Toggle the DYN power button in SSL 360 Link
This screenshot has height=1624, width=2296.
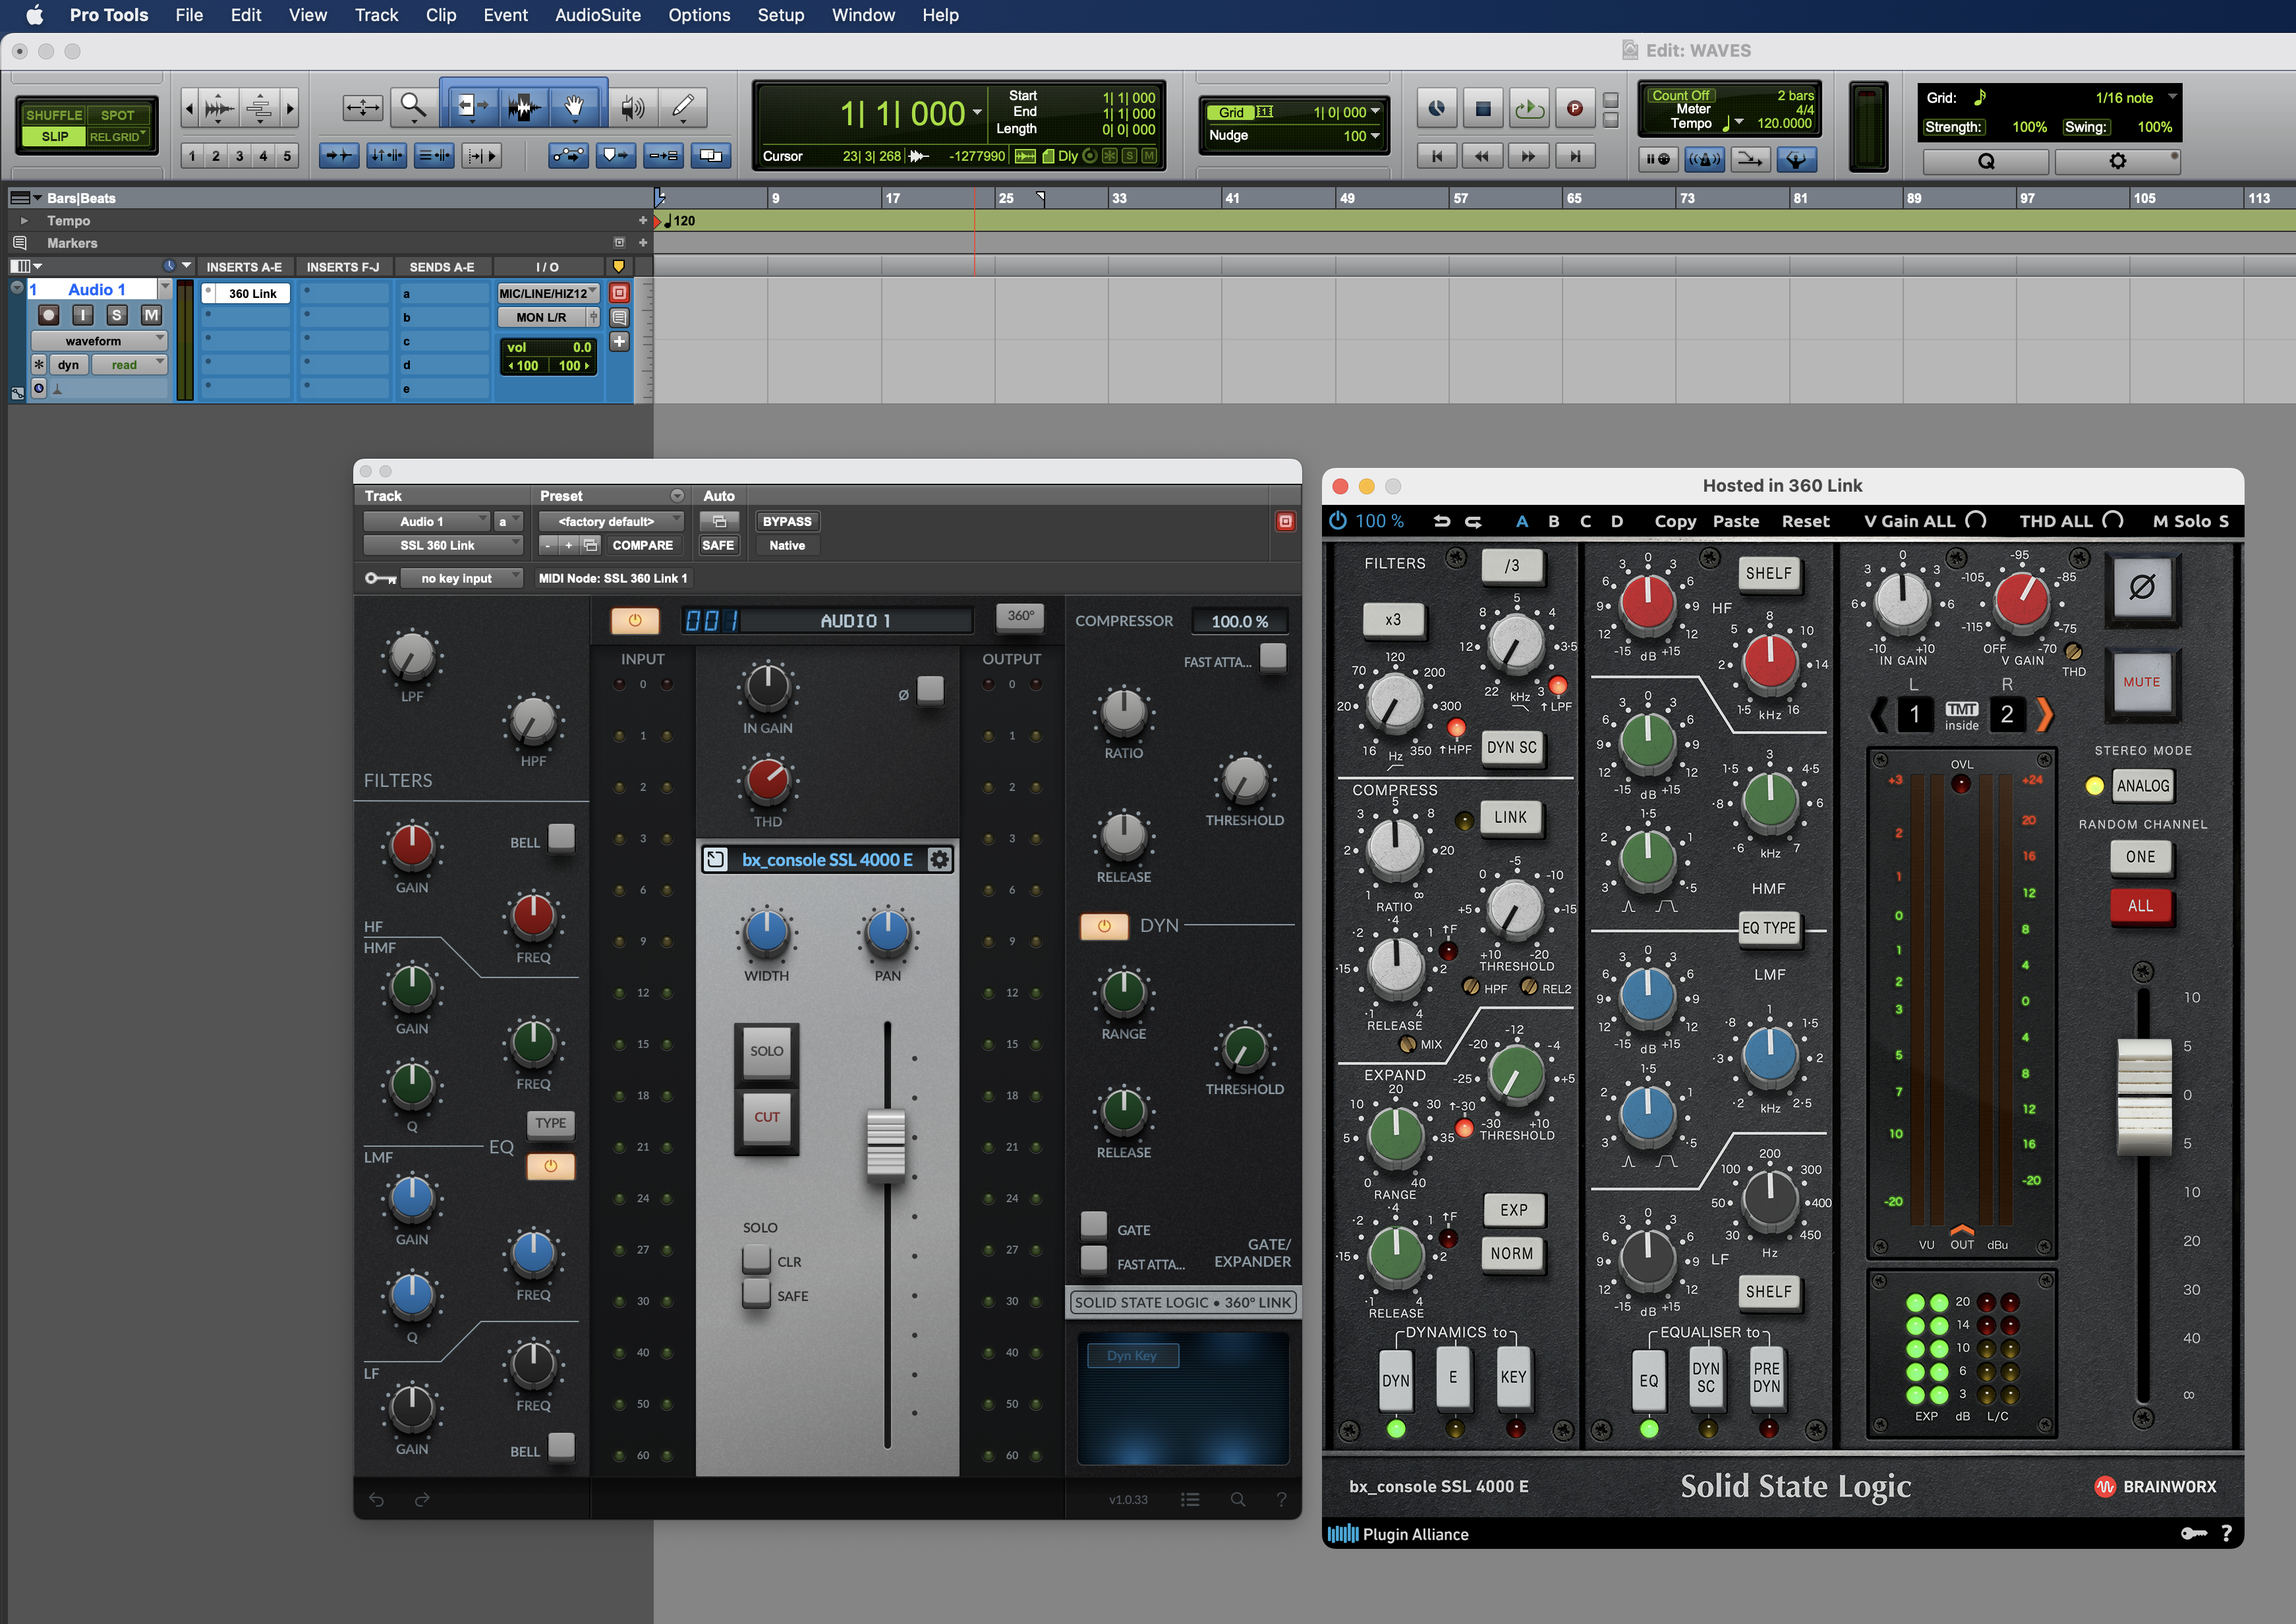[1104, 926]
